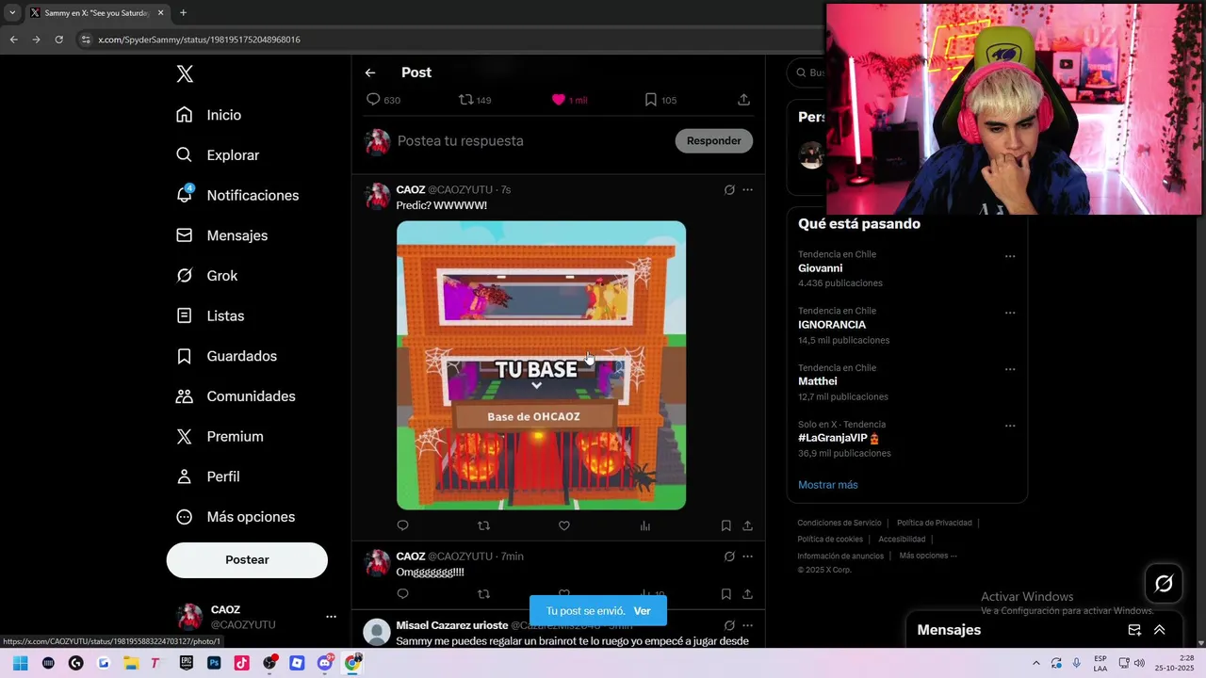
Task: Unlike the post with the pink heart
Action: click(559, 100)
